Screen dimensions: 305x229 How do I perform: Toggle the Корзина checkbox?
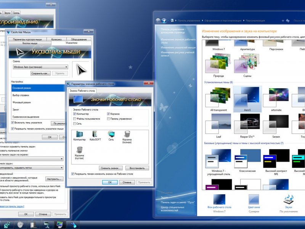pos(108,114)
